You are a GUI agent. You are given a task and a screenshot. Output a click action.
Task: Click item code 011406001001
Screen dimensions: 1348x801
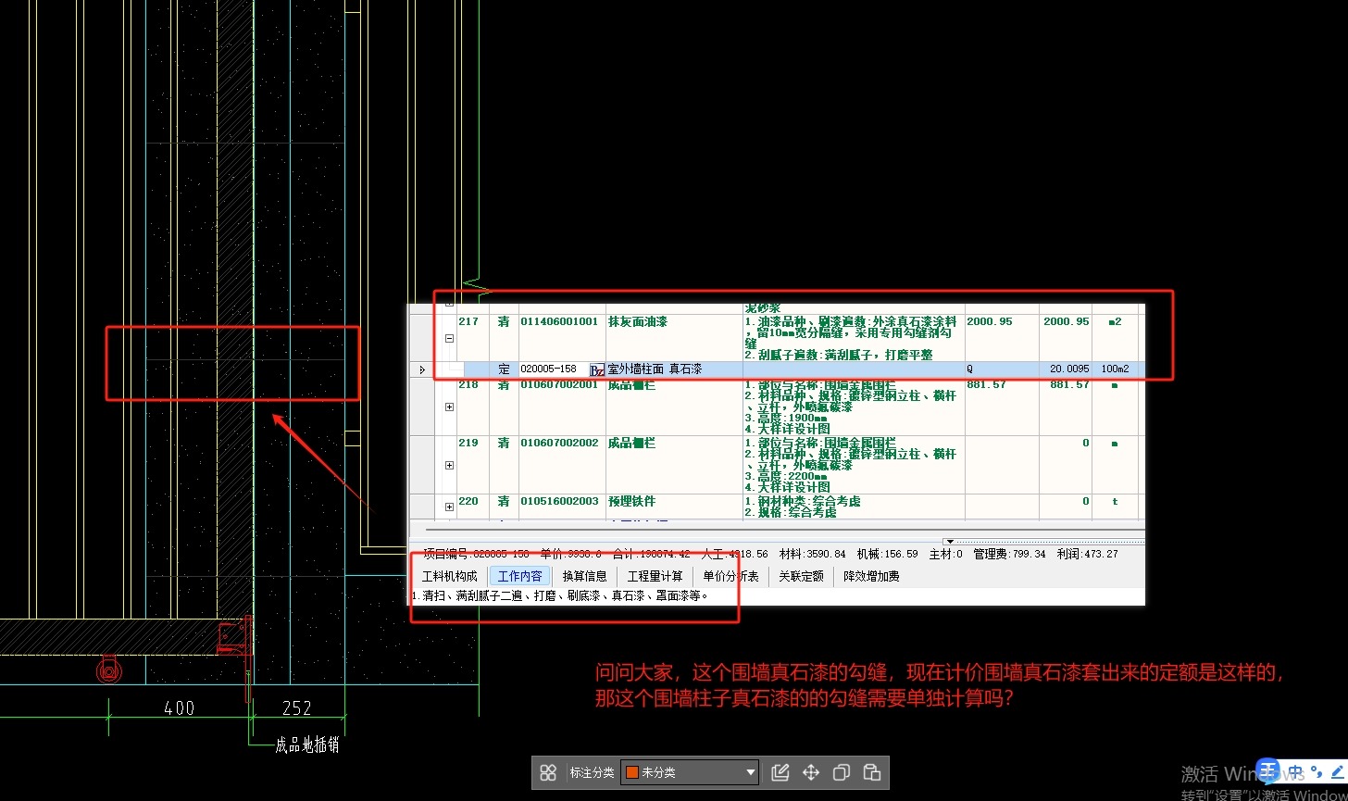coord(560,322)
